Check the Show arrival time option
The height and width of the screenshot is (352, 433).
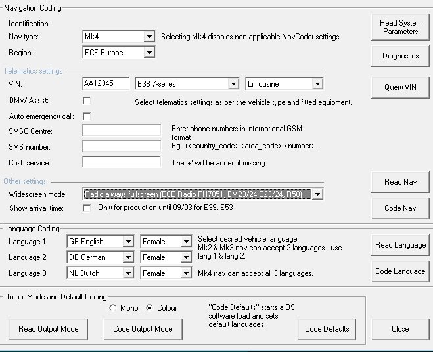coord(87,208)
